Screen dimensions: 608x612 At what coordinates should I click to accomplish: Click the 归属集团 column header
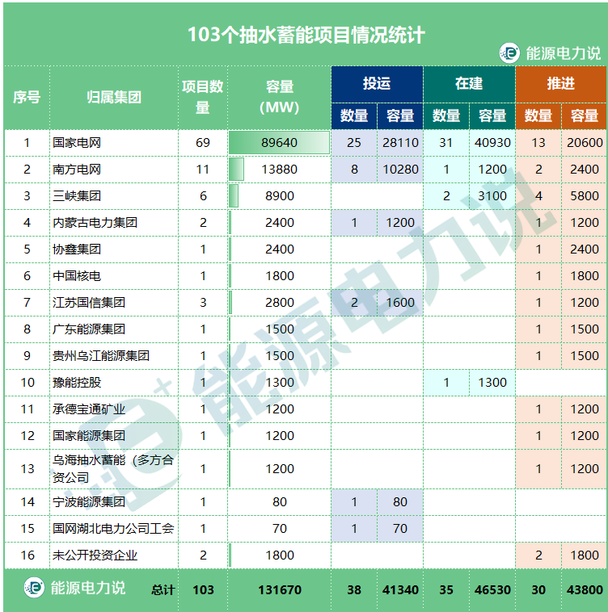114,97
